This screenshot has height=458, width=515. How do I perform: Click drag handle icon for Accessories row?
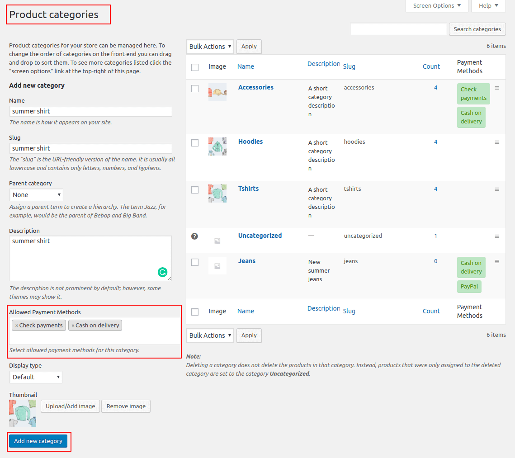click(497, 88)
